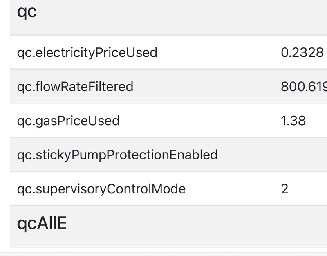Select the qc.flowRateFiltered parameter name
327x256 pixels.
click(75, 87)
